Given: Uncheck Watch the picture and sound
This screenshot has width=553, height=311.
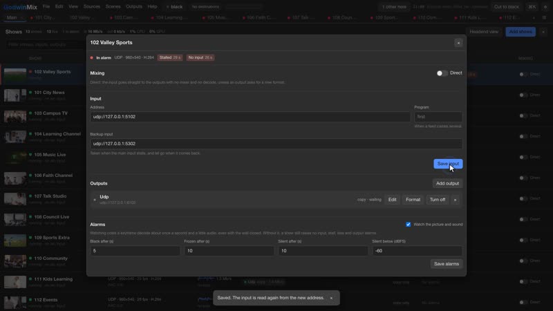Looking at the screenshot, I should (408, 224).
